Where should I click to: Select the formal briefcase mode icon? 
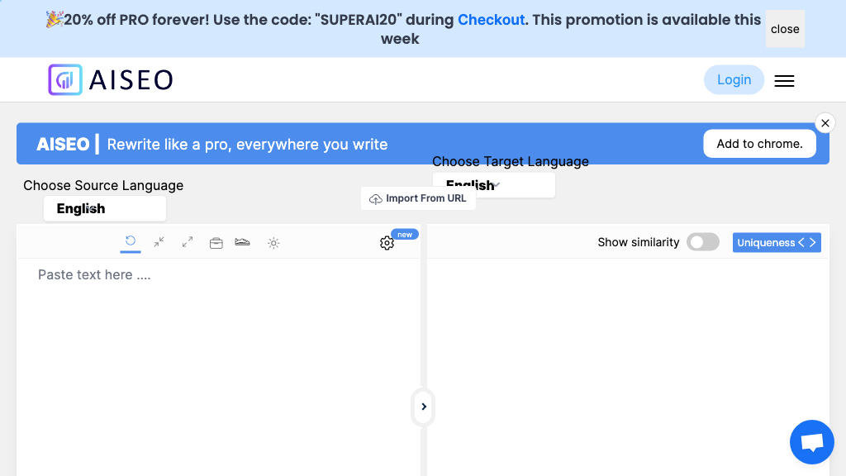[x=216, y=243]
